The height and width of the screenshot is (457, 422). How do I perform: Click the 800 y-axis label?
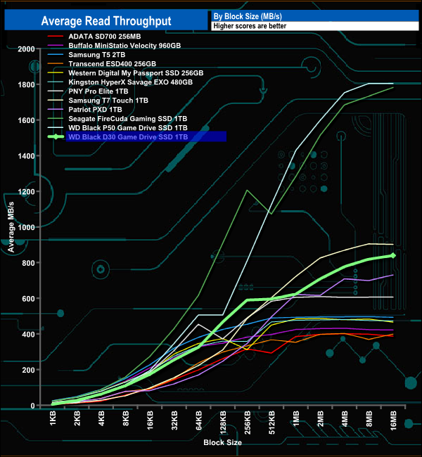[28, 263]
